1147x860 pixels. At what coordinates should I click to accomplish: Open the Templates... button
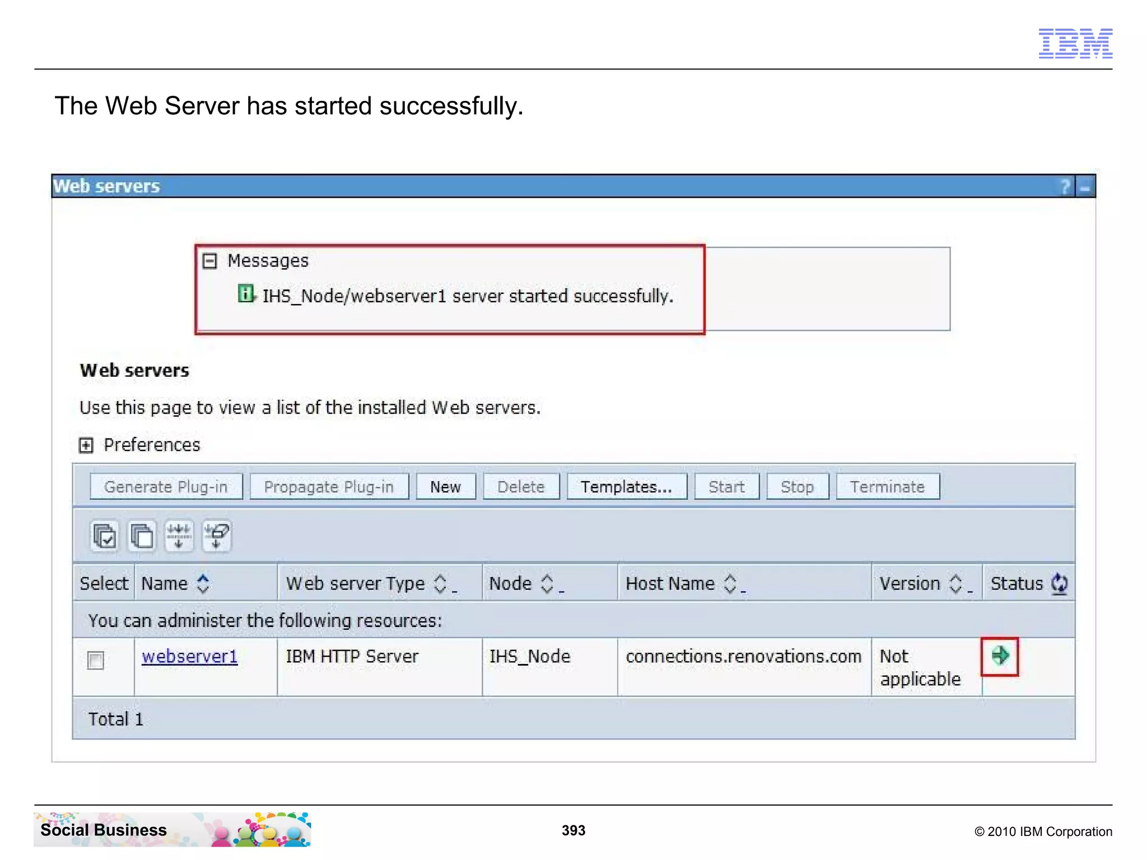pos(627,487)
